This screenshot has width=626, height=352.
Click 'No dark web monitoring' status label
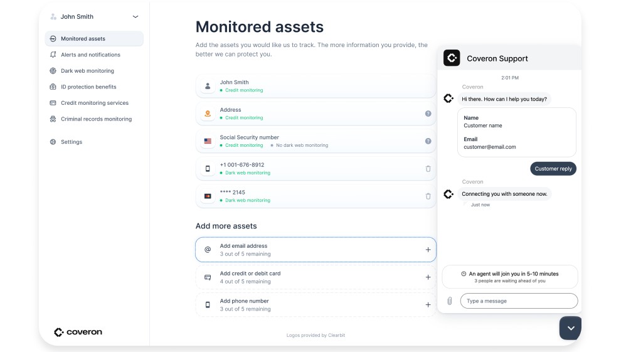[x=302, y=146]
